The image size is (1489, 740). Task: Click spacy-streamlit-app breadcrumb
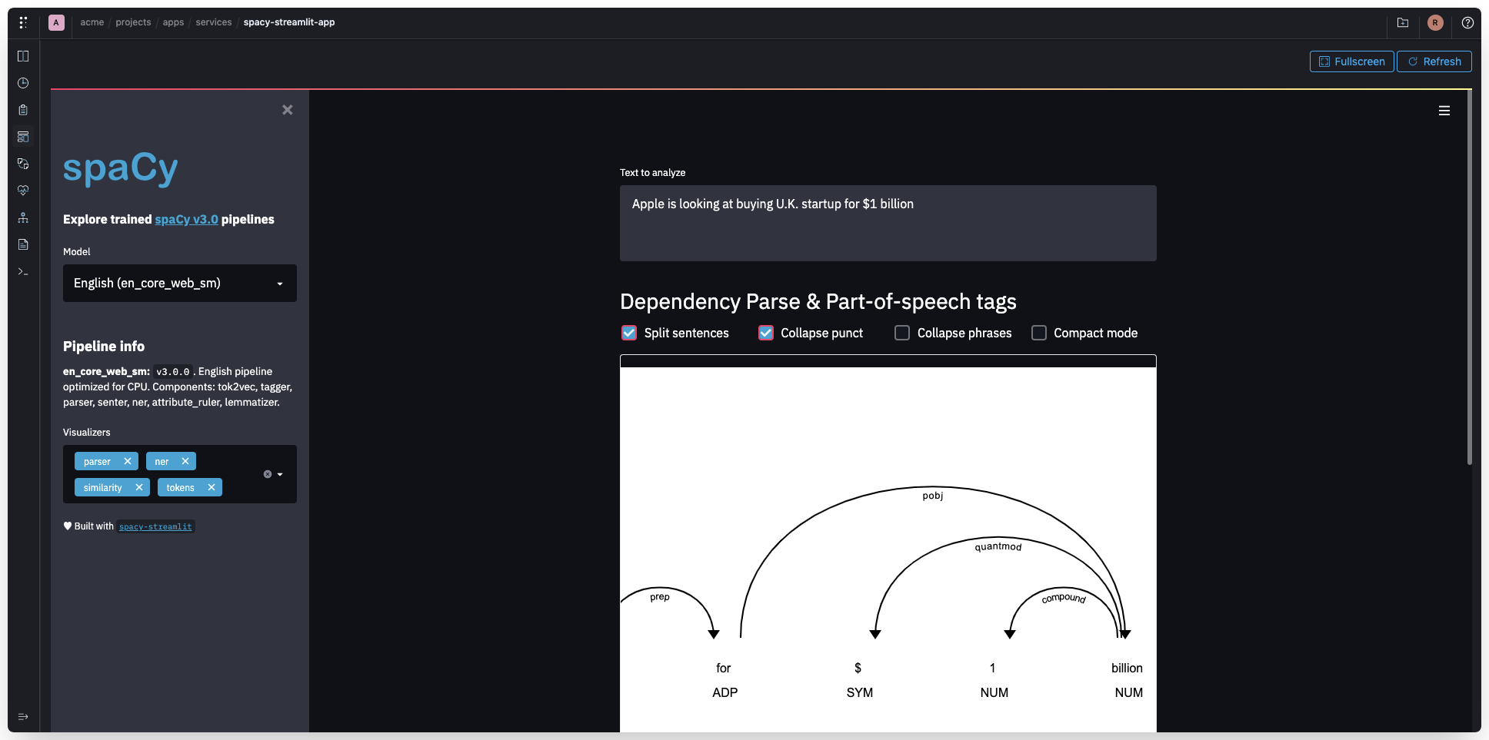pyautogui.click(x=289, y=22)
